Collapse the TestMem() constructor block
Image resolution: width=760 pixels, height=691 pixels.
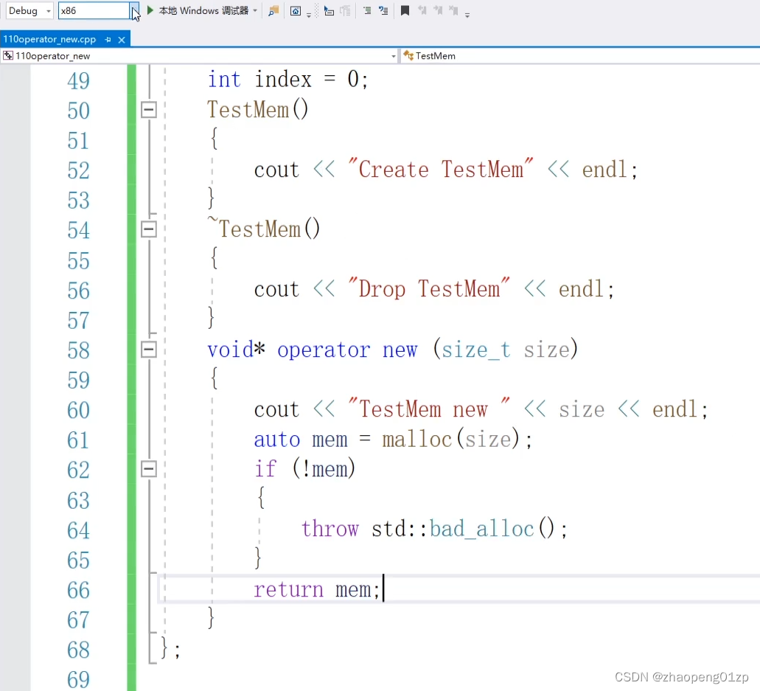[x=149, y=110]
